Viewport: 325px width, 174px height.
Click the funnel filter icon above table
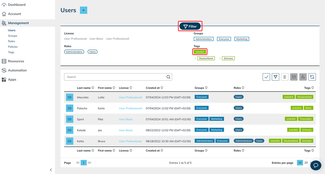point(275,77)
